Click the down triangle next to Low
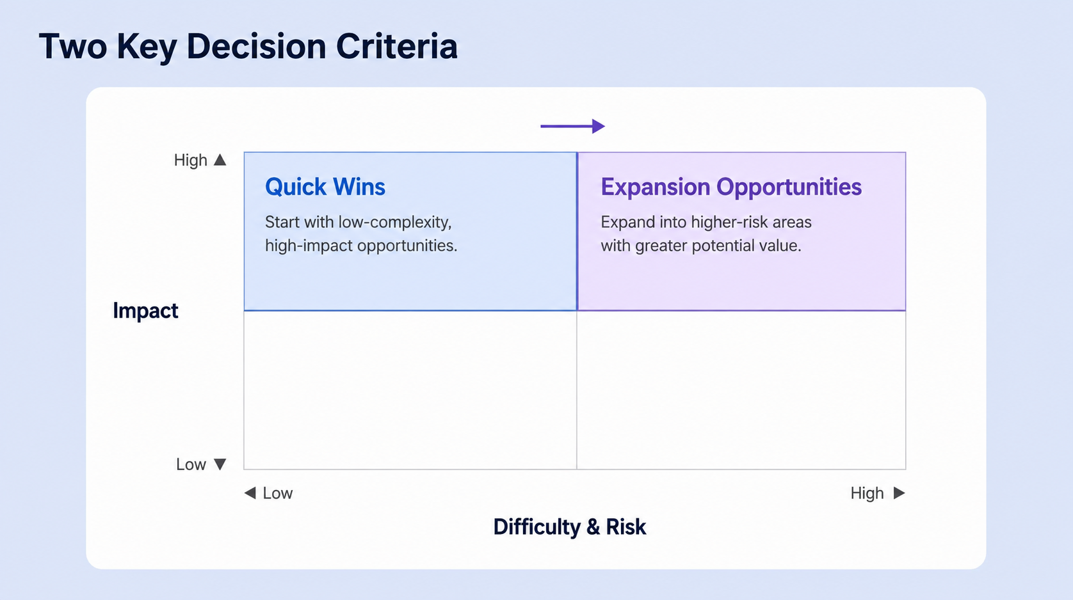The image size is (1073, 600). (220, 464)
